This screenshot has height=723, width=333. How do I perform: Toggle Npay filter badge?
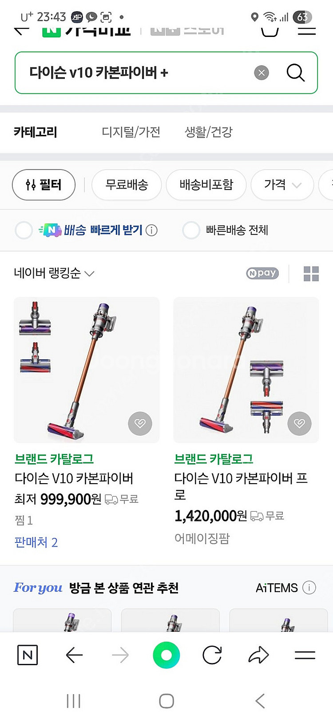[262, 273]
